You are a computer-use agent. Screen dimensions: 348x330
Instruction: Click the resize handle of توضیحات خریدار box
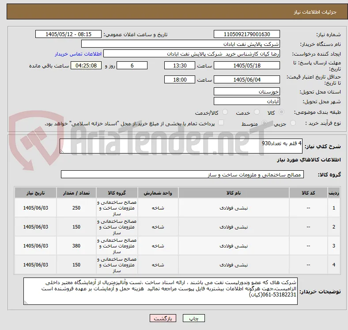pos(26,302)
